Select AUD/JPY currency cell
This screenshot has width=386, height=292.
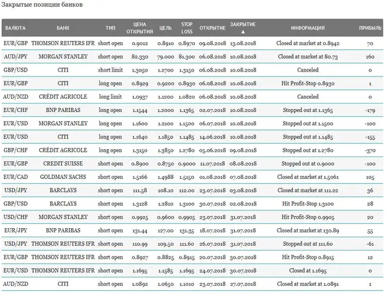[16, 57]
